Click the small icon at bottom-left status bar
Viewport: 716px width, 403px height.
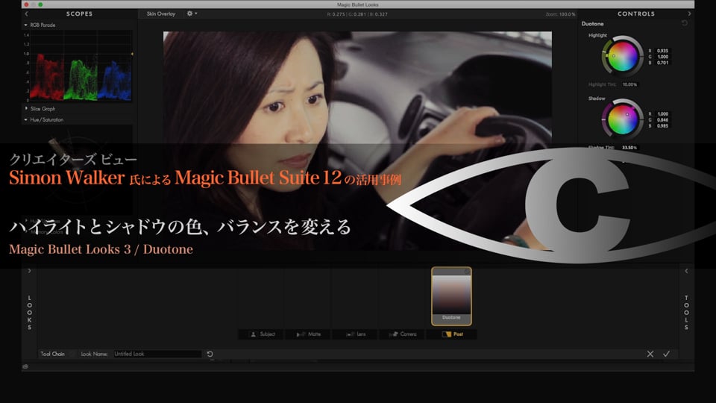click(25, 366)
